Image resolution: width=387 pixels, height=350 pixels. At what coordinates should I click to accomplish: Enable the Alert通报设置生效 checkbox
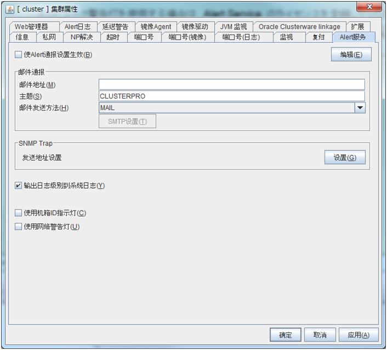[19, 55]
